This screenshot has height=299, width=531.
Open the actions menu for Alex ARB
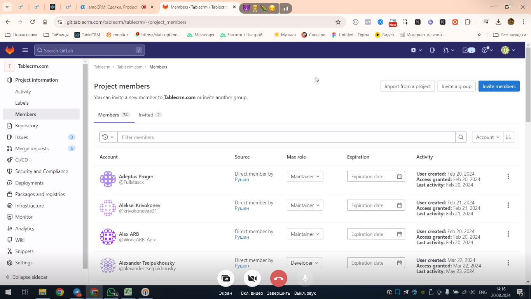click(508, 234)
